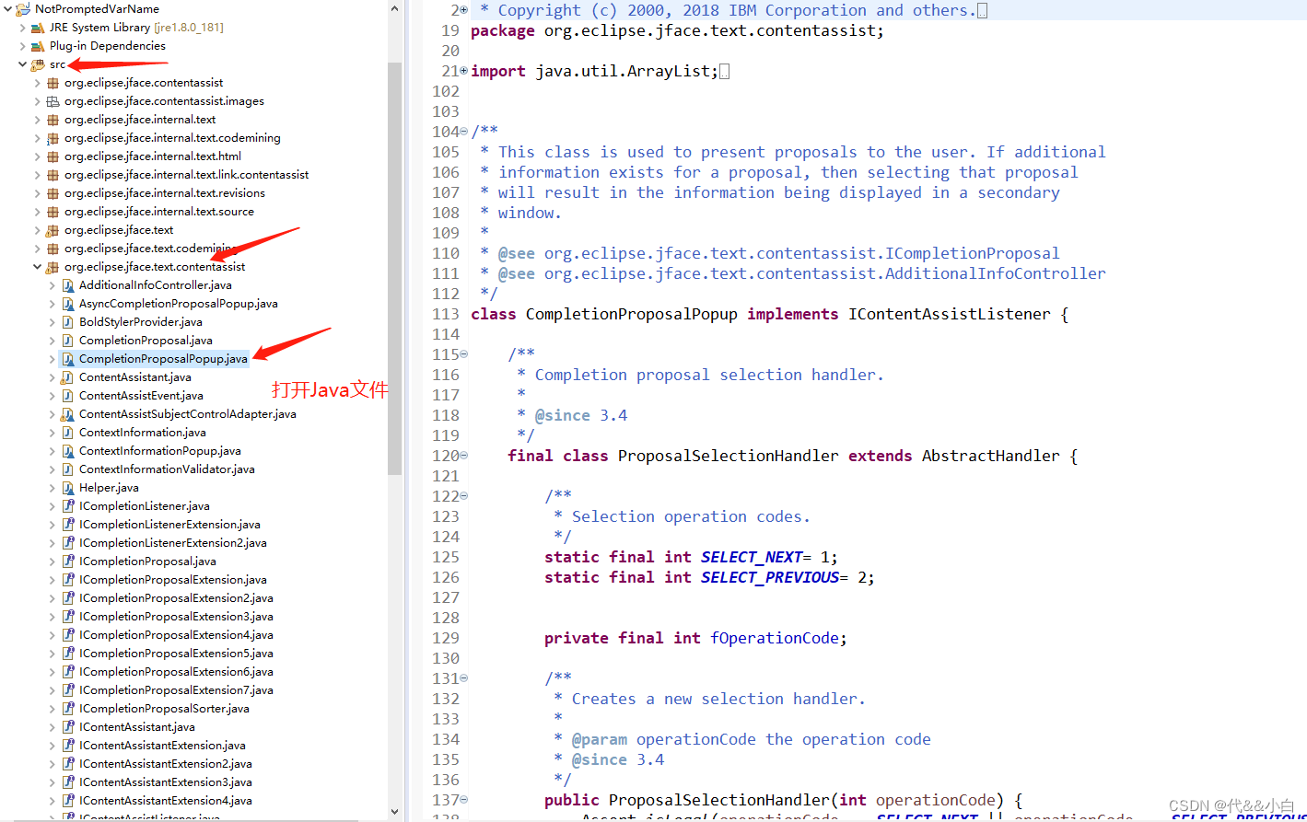This screenshot has height=822, width=1307.
Task: Click the org.eclipse.jface.internal.text package icon
Action: pyautogui.click(x=53, y=120)
